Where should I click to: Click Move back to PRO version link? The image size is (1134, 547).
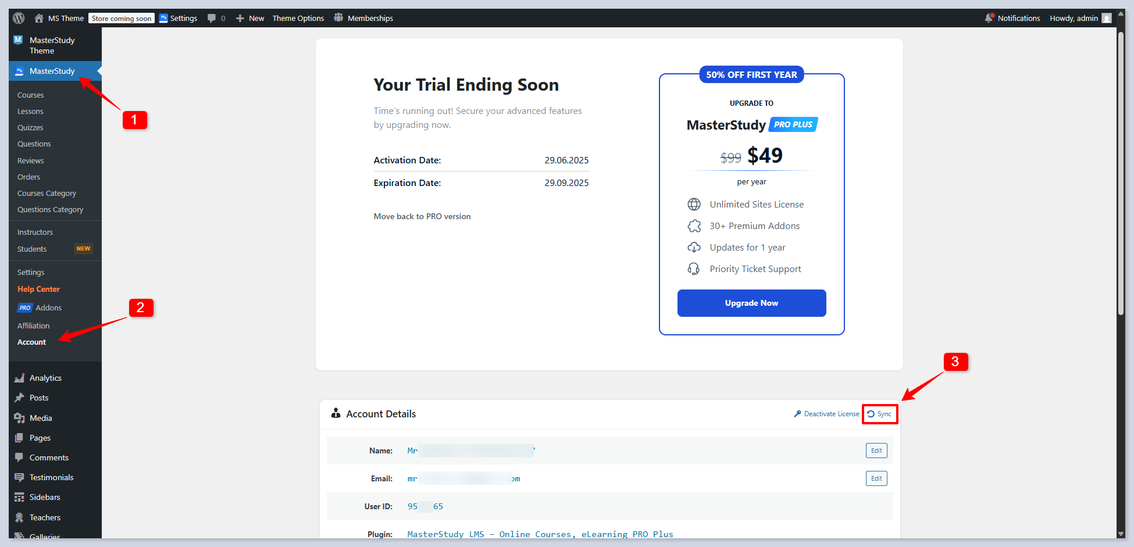point(422,216)
